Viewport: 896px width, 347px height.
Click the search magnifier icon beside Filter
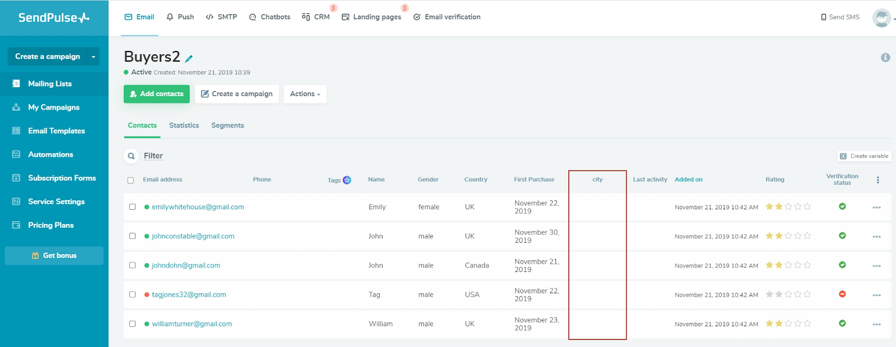(x=131, y=156)
